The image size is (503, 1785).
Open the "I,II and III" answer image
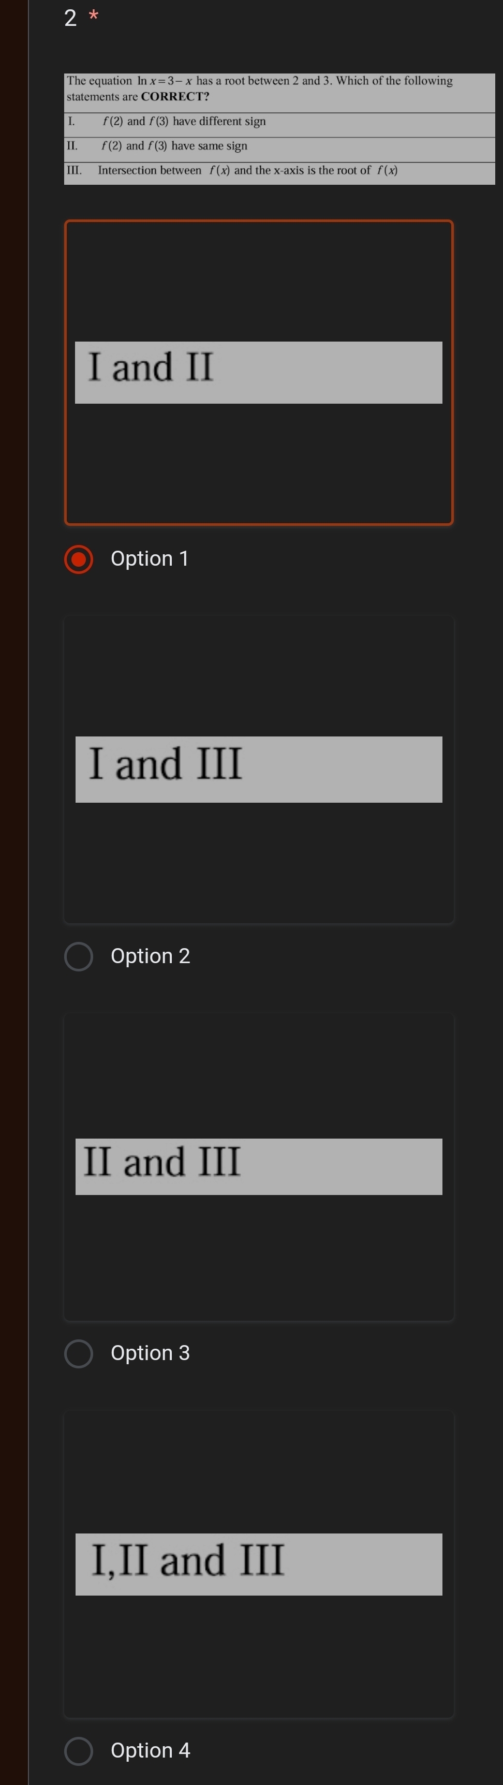point(258,1564)
